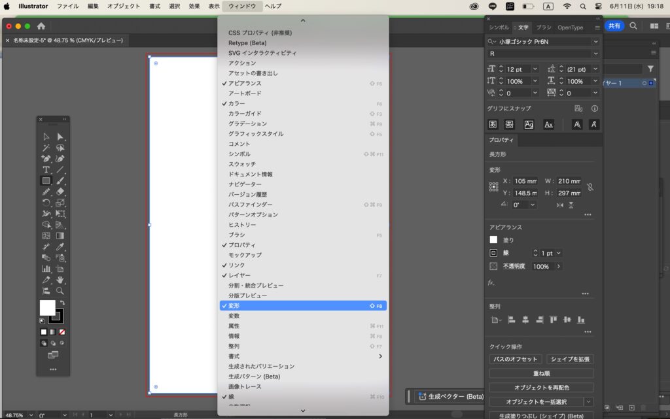Click the 線 stroke swatch in Appearance
The height and width of the screenshot is (419, 670).
click(493, 253)
